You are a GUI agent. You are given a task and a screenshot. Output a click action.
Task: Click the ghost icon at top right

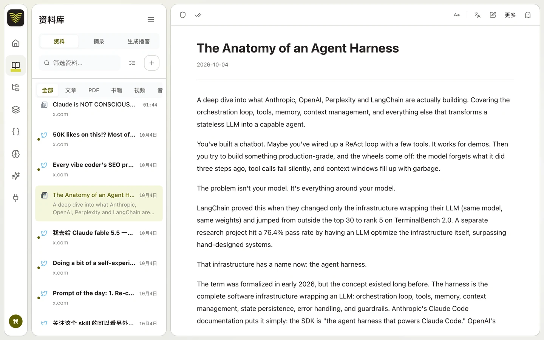[x=528, y=15]
